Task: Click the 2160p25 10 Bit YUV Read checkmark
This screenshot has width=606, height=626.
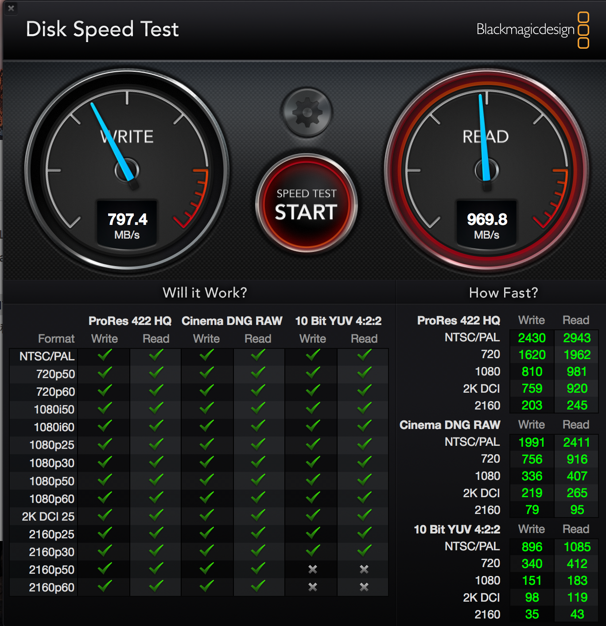Action: click(x=365, y=533)
